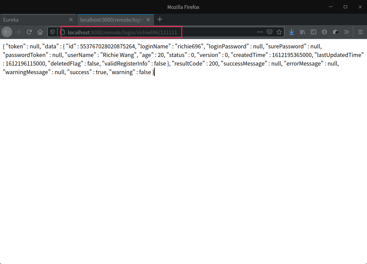Screen dimensions: 367x264
Task: Minimize the Firefox window
Action: pyautogui.click(x=331, y=7)
